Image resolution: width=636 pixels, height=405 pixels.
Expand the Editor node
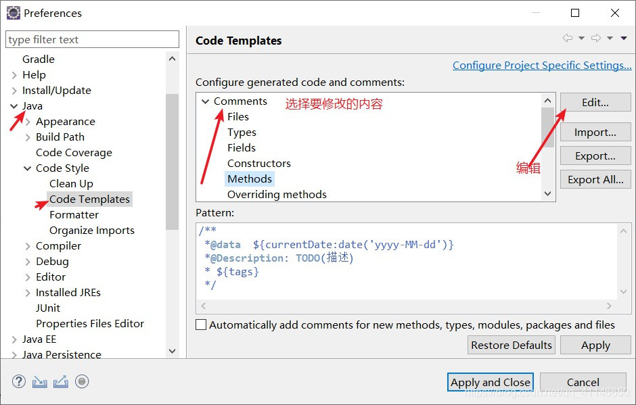[28, 277]
